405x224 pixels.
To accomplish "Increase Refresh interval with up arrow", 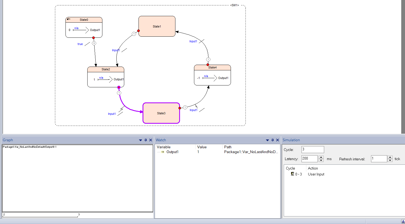I will pos(390,157).
